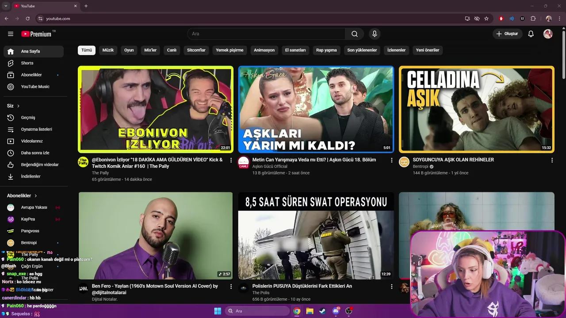Open File Explorer from taskbar

(310, 311)
